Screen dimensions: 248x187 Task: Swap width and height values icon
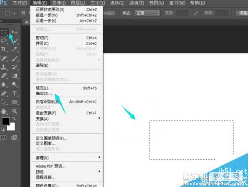(196, 13)
